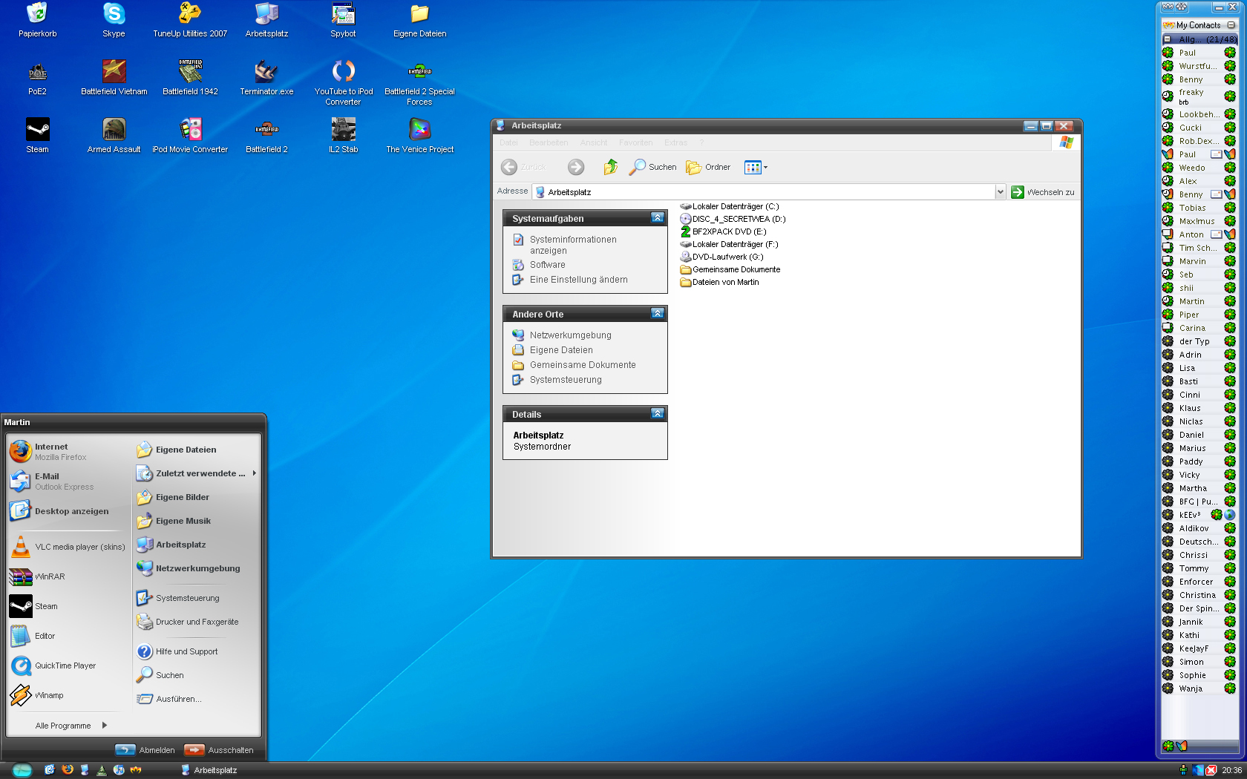Select DISC_4_SECRETWEA (D:) drive
This screenshot has height=779, width=1247.
[x=733, y=219]
